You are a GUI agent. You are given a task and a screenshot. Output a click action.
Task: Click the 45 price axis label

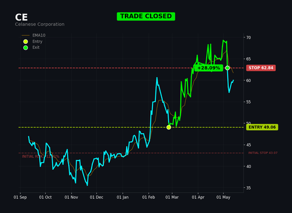pos(249,145)
